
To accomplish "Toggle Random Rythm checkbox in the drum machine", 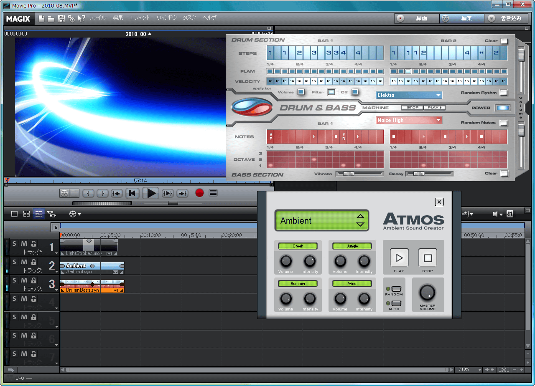I will pos(504,93).
